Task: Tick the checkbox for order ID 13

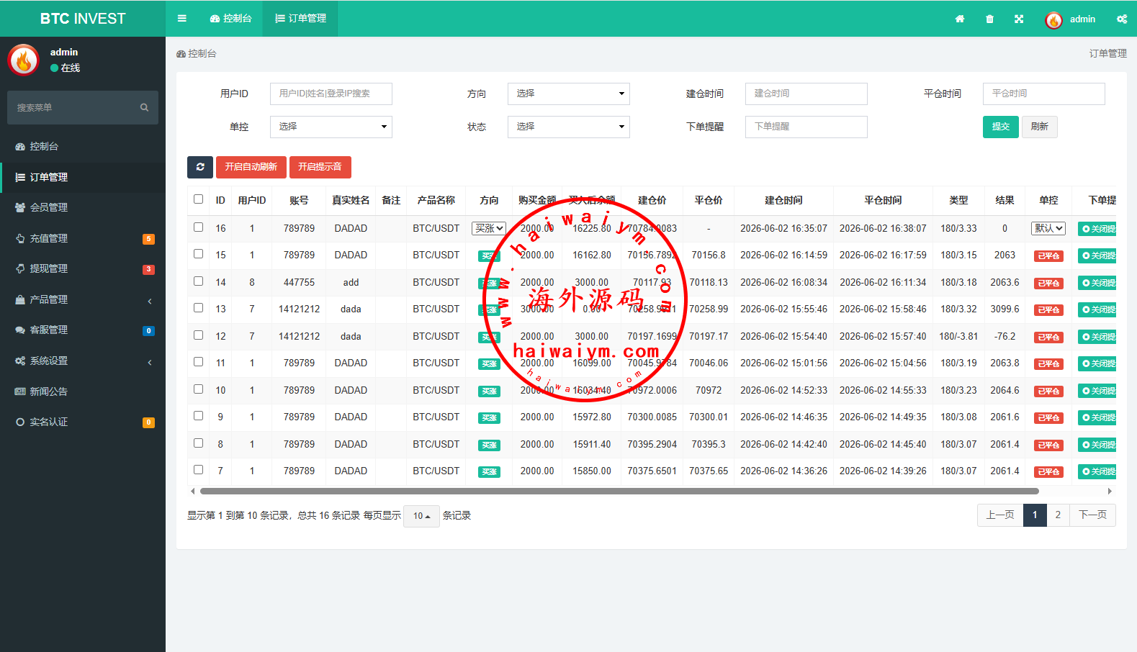Action: click(199, 308)
